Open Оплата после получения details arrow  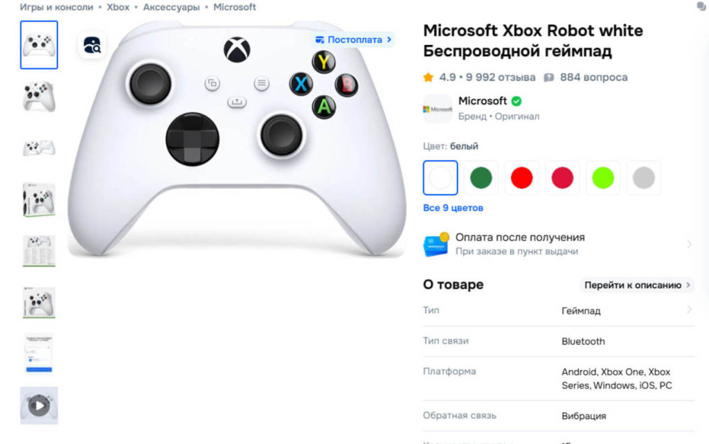(x=690, y=245)
